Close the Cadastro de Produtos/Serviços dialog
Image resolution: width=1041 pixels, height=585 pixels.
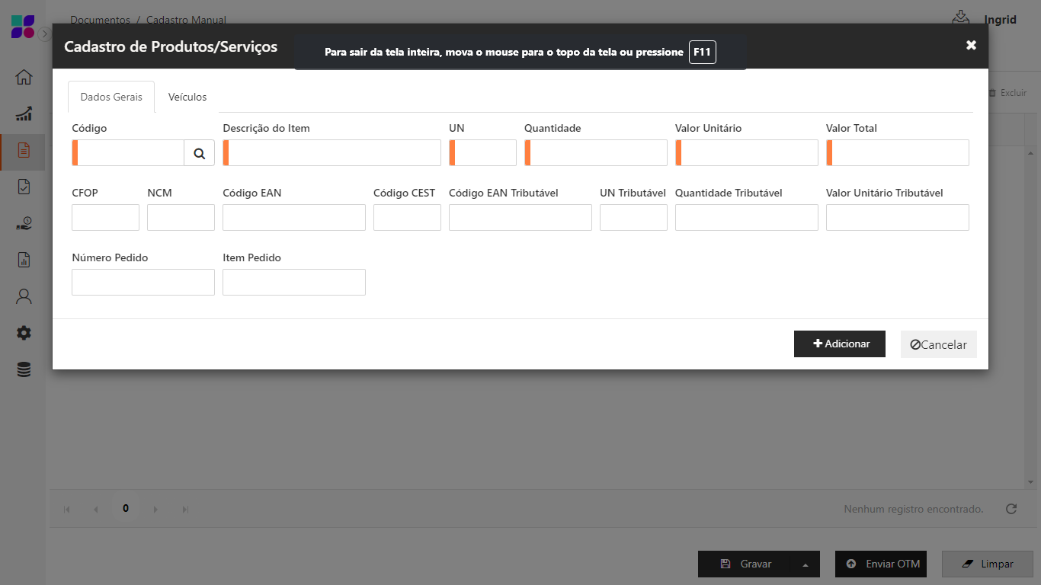pyautogui.click(x=971, y=46)
